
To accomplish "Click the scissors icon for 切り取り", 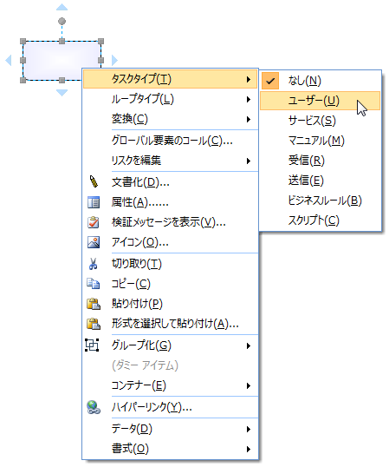I will [94, 264].
